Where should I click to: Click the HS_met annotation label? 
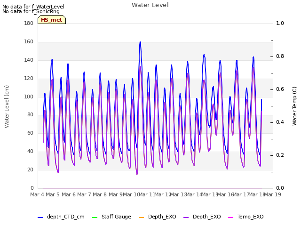pos(52,20)
